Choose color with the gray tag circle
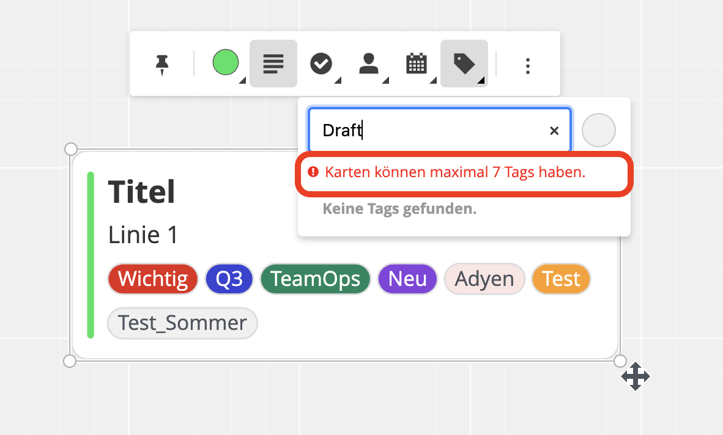 point(598,130)
